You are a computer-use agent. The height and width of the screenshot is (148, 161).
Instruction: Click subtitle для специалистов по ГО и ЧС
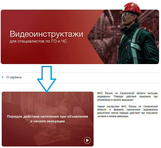38,41
